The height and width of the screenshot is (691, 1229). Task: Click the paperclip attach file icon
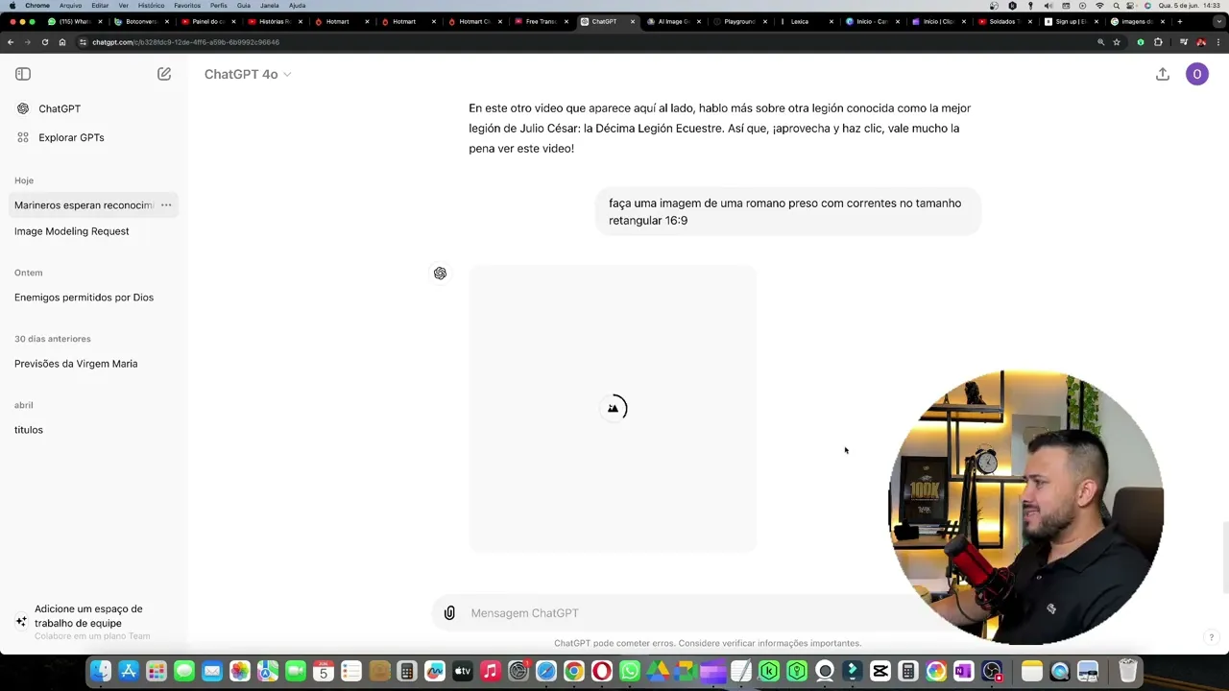click(x=449, y=612)
